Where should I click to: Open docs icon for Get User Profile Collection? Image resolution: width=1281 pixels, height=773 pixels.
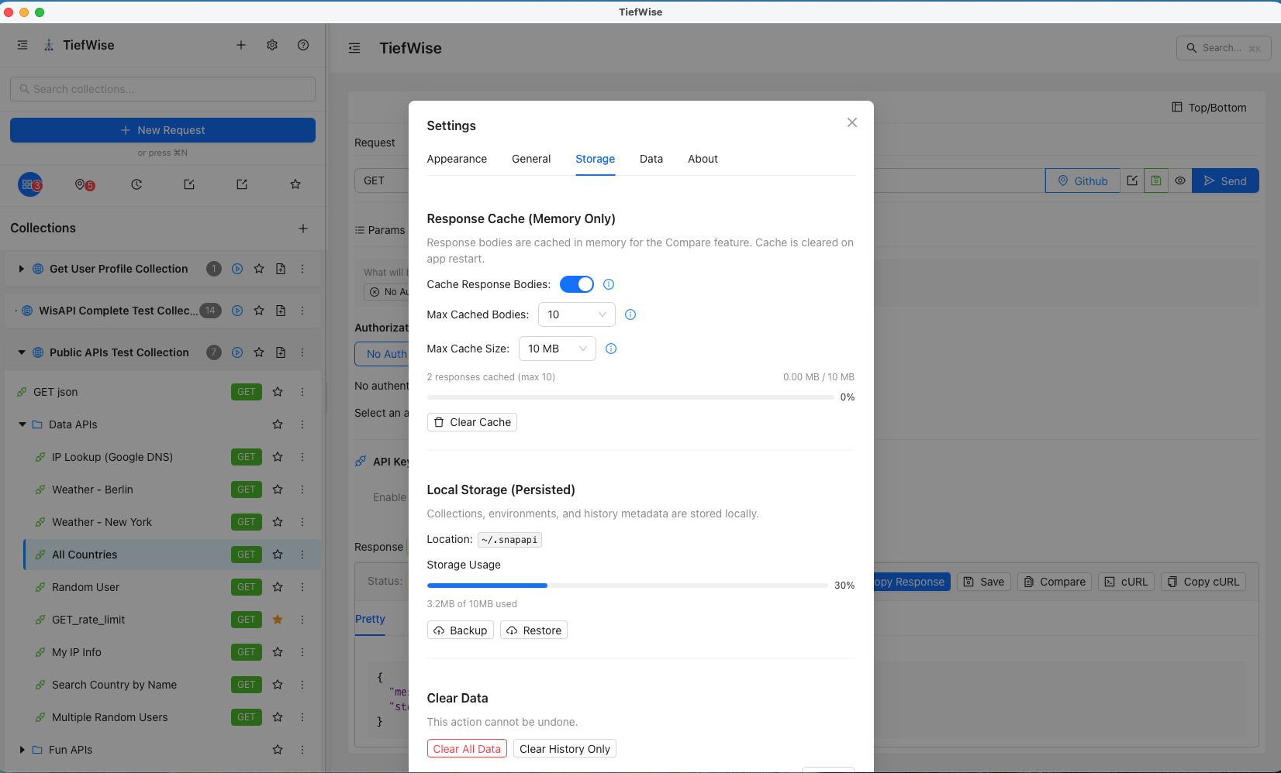pos(281,269)
